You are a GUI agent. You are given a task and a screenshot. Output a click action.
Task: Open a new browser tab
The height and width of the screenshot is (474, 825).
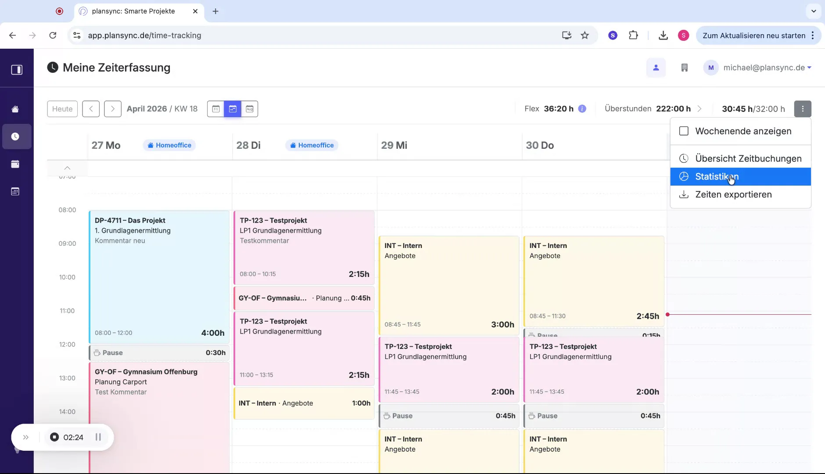[x=215, y=11]
